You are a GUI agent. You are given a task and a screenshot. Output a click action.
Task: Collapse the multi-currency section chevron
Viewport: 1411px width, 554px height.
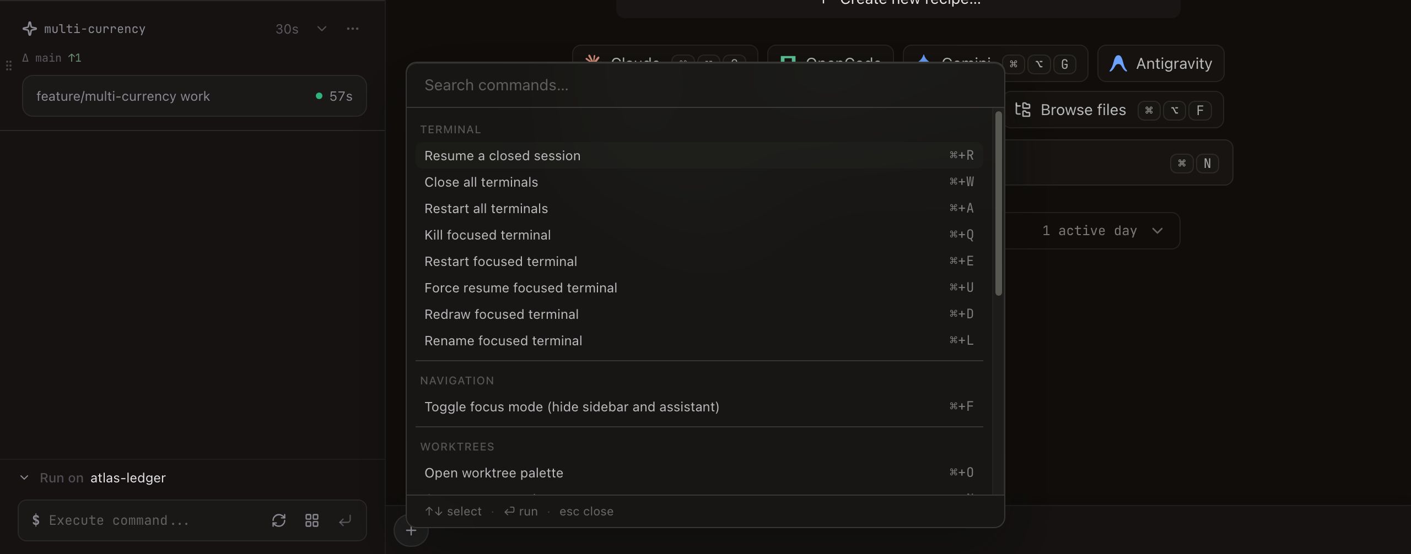point(322,29)
